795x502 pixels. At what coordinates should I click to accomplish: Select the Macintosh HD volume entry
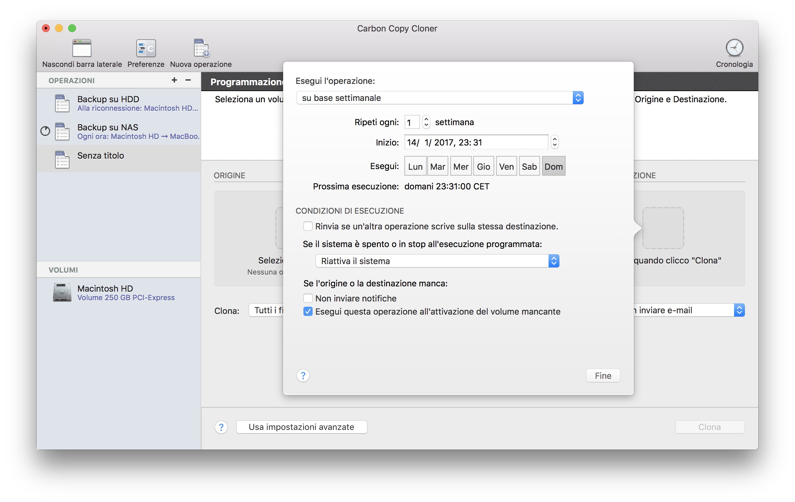(x=119, y=292)
